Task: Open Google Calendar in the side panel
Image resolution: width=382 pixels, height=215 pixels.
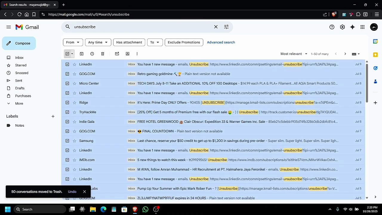Action: [375, 42]
